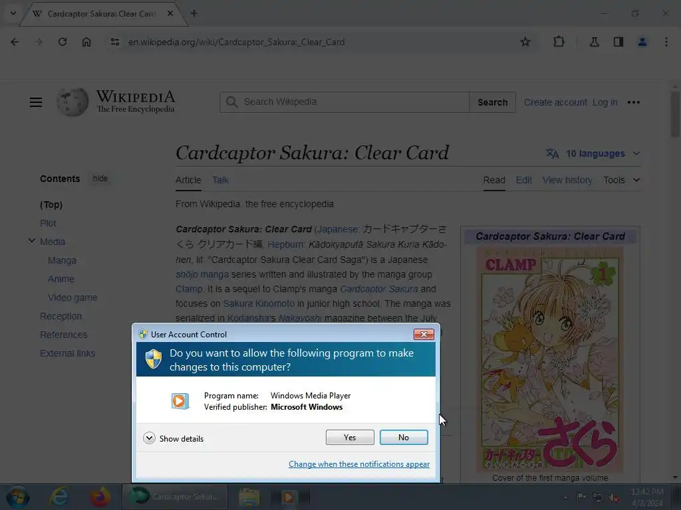
Task: Jump to Video game subsection
Action: pyautogui.click(x=72, y=298)
